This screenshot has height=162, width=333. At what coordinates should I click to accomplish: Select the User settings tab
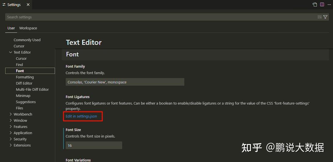(x=11, y=28)
